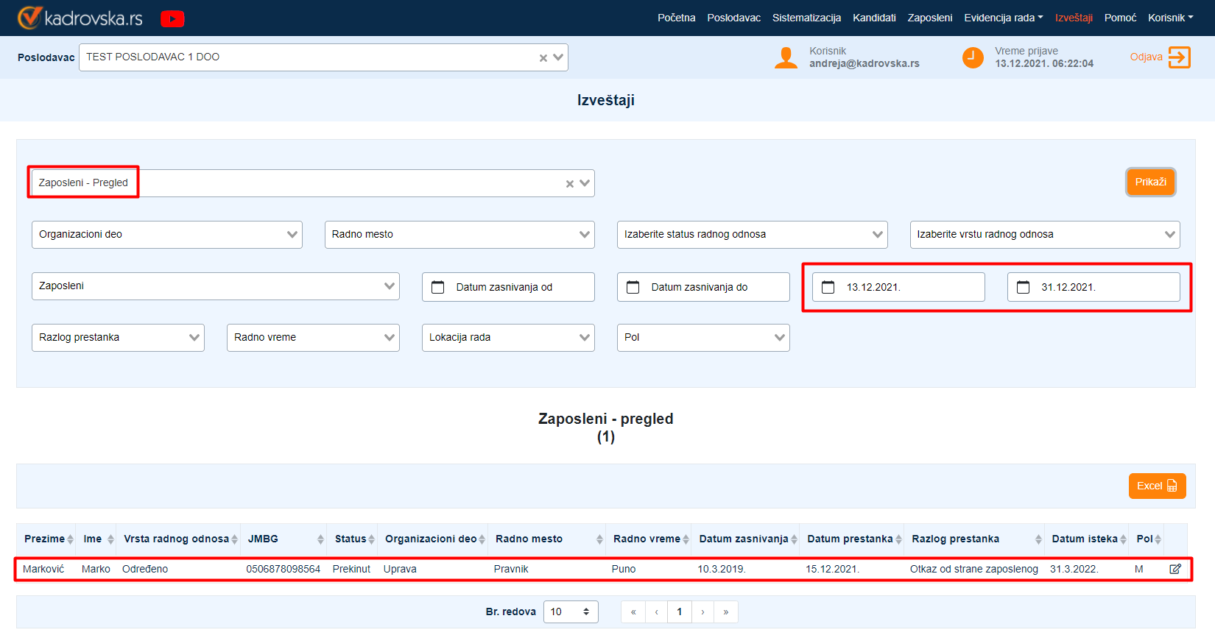Clear the TEST POSLODAVAC 1 DOO selection
1215x638 pixels.
click(x=543, y=58)
